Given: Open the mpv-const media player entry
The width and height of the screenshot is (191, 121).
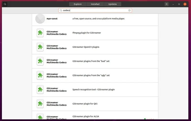Looking at the screenshot, I should click(95, 19).
